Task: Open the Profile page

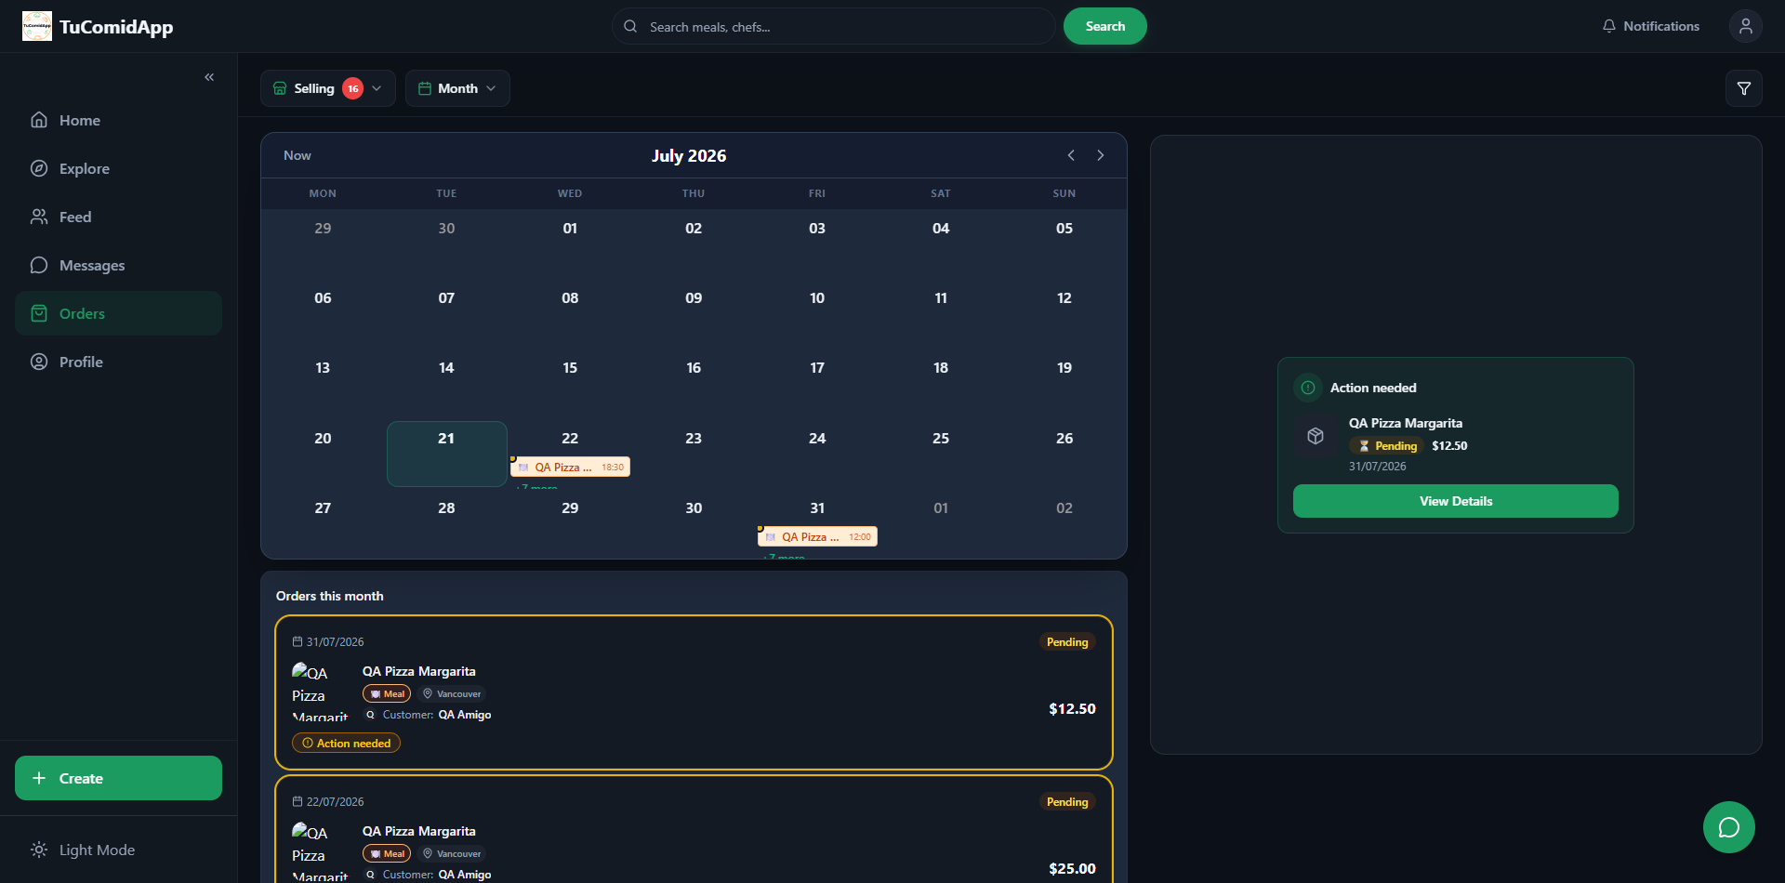Action: [x=118, y=362]
